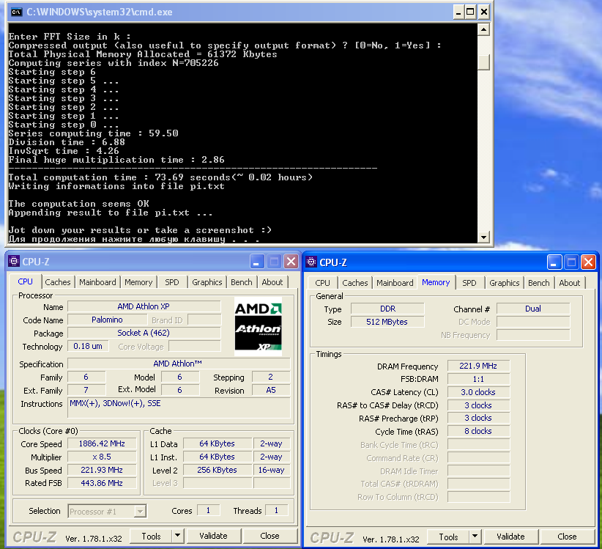Click the Cycle Time (tRAS) value 8 clocks
Image resolution: width=602 pixels, height=549 pixels.
point(479,431)
